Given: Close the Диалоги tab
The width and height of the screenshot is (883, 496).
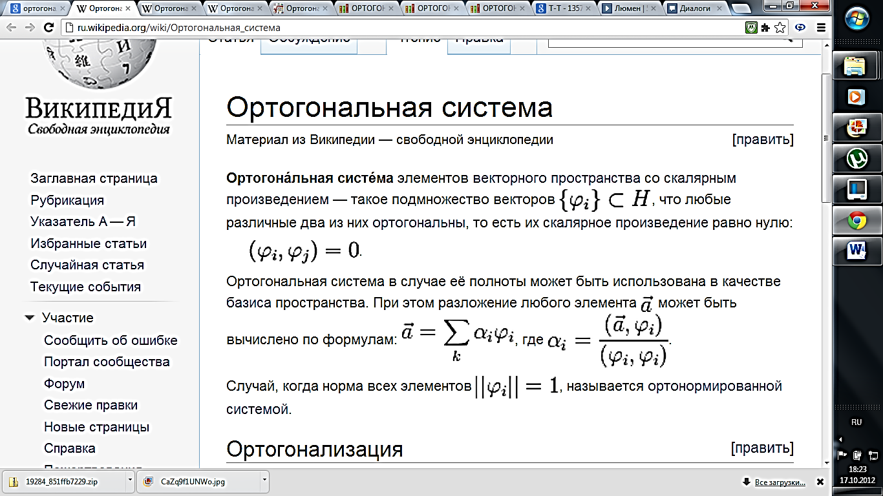Looking at the screenshot, I should [x=719, y=9].
